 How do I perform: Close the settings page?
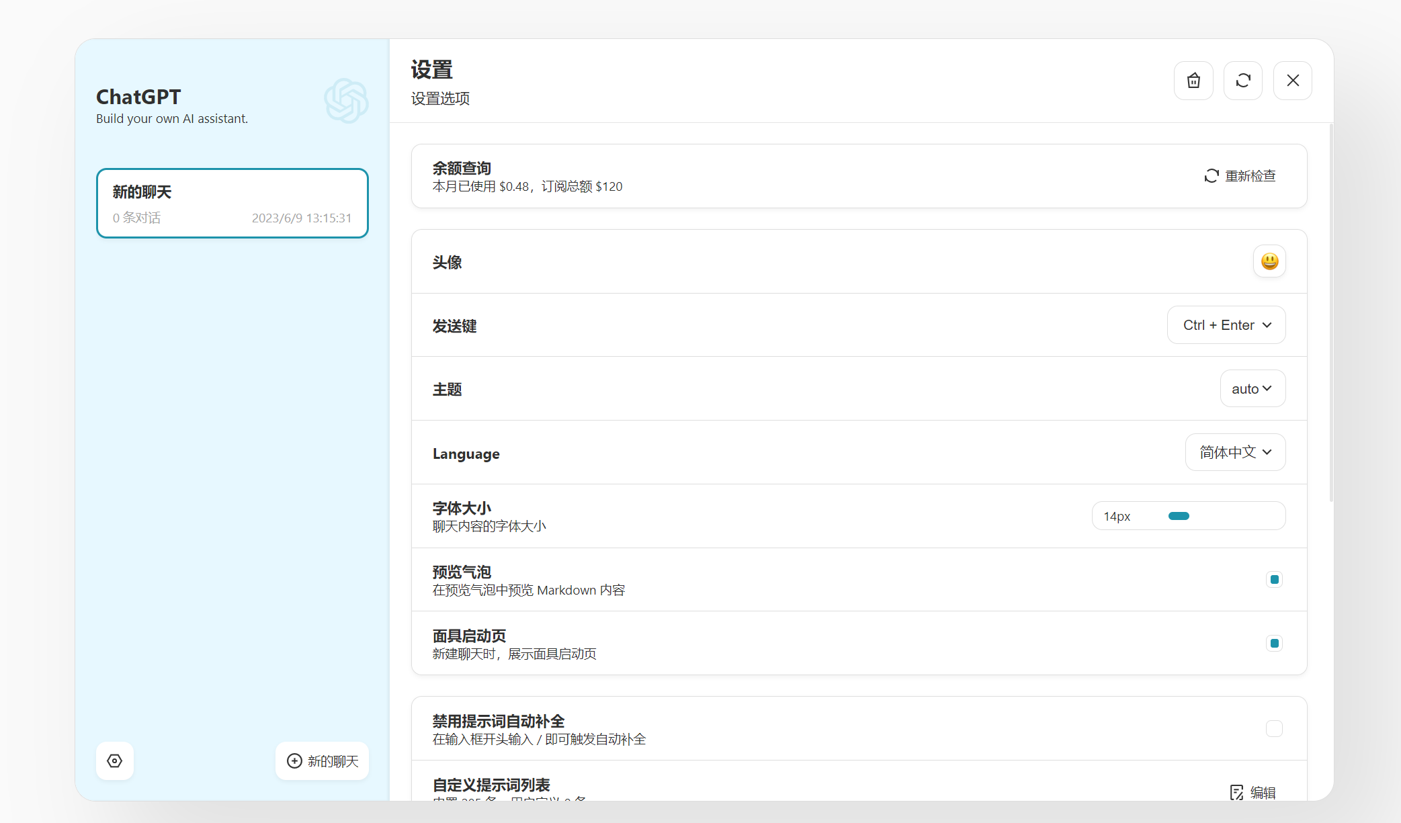(x=1293, y=81)
